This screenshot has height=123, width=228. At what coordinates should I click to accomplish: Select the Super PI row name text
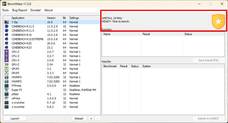click(17, 90)
